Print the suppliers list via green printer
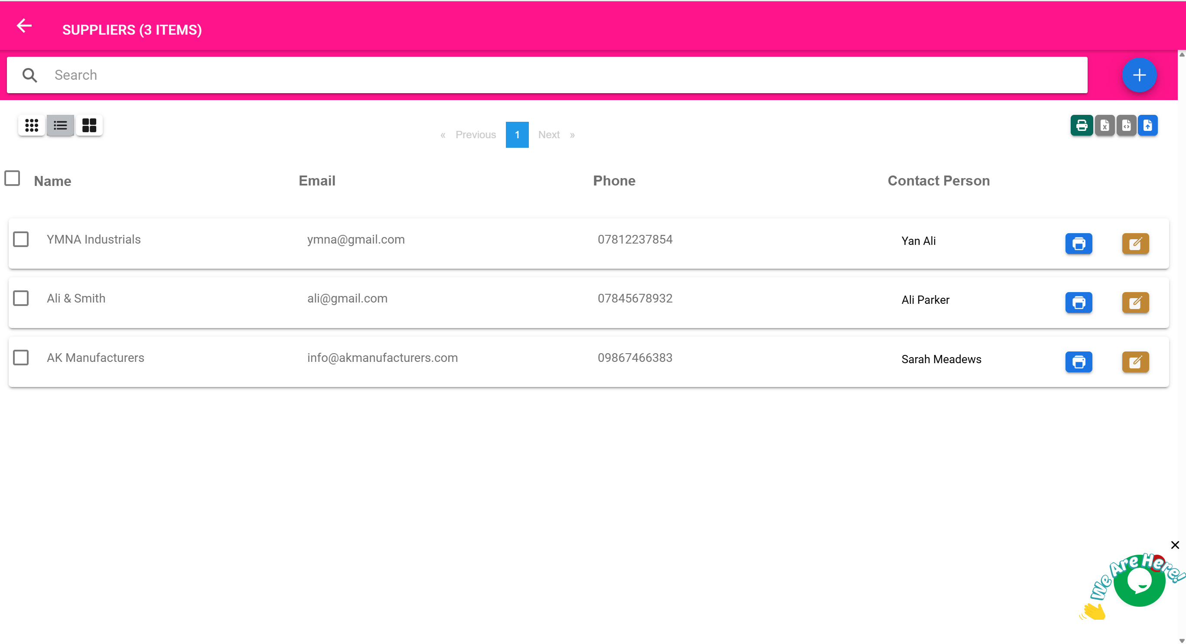The width and height of the screenshot is (1186, 644). [1082, 125]
